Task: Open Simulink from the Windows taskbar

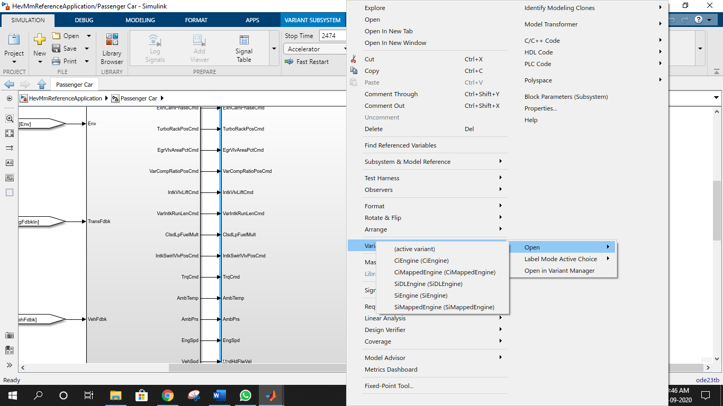Action: pyautogui.click(x=271, y=395)
